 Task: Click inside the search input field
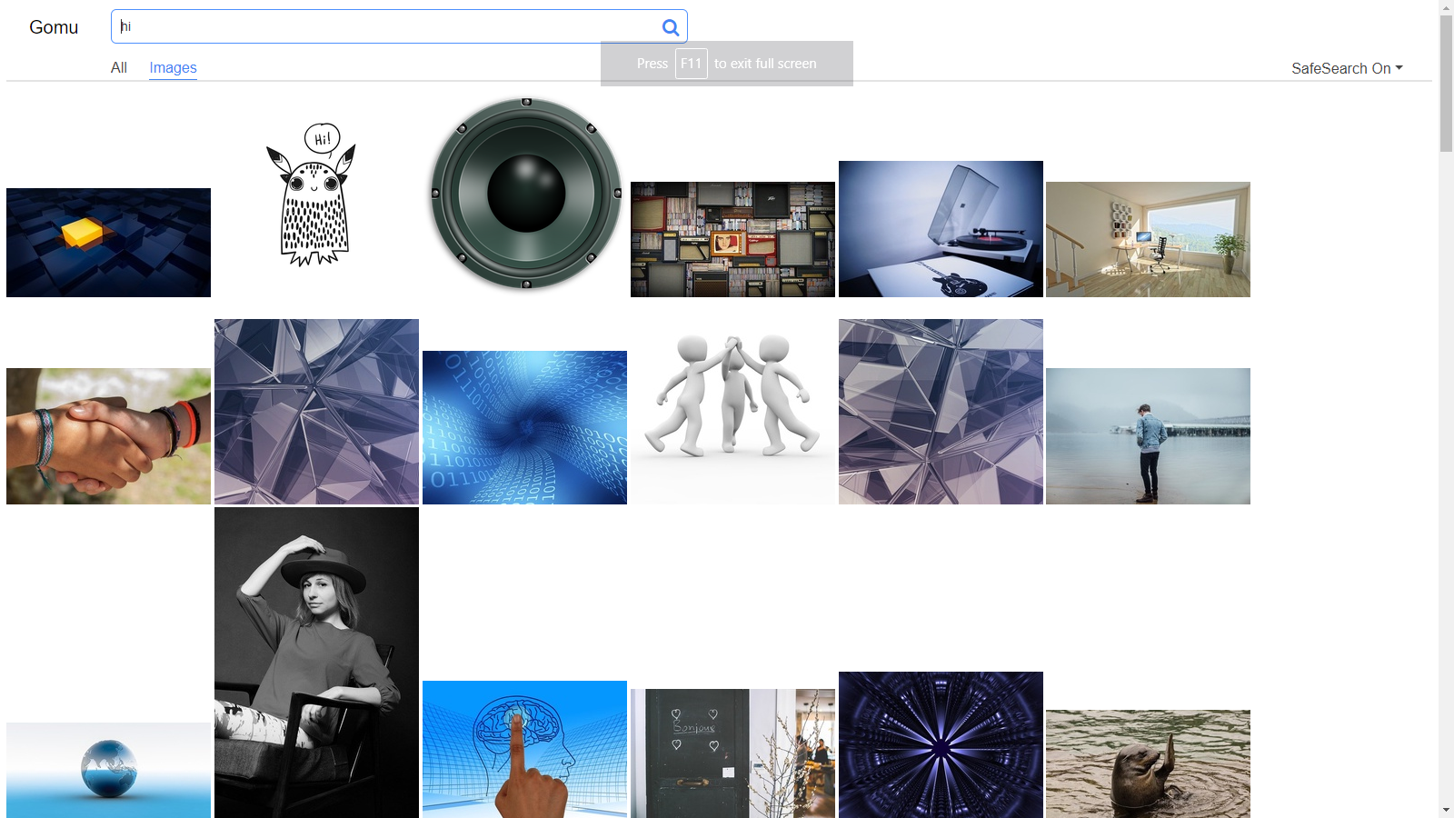pos(363,26)
